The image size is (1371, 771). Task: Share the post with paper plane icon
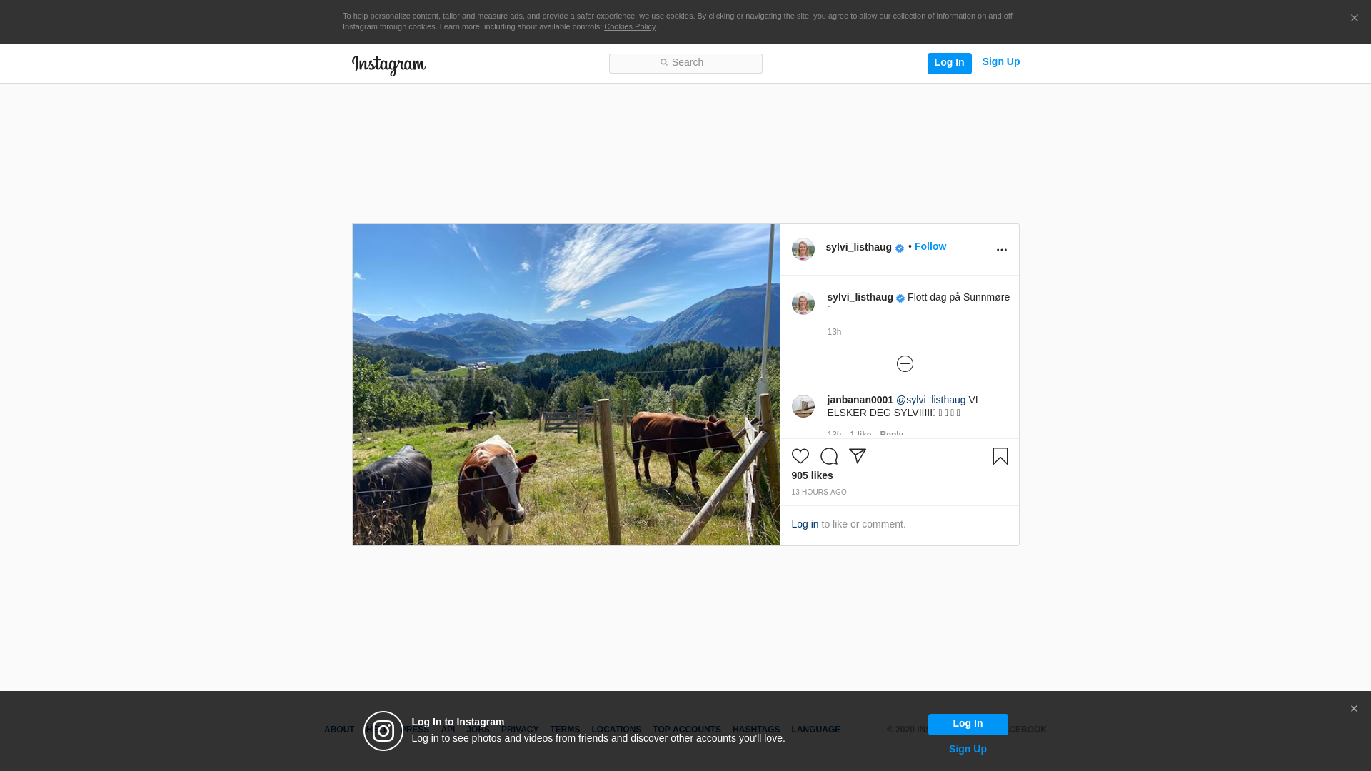[x=858, y=456]
